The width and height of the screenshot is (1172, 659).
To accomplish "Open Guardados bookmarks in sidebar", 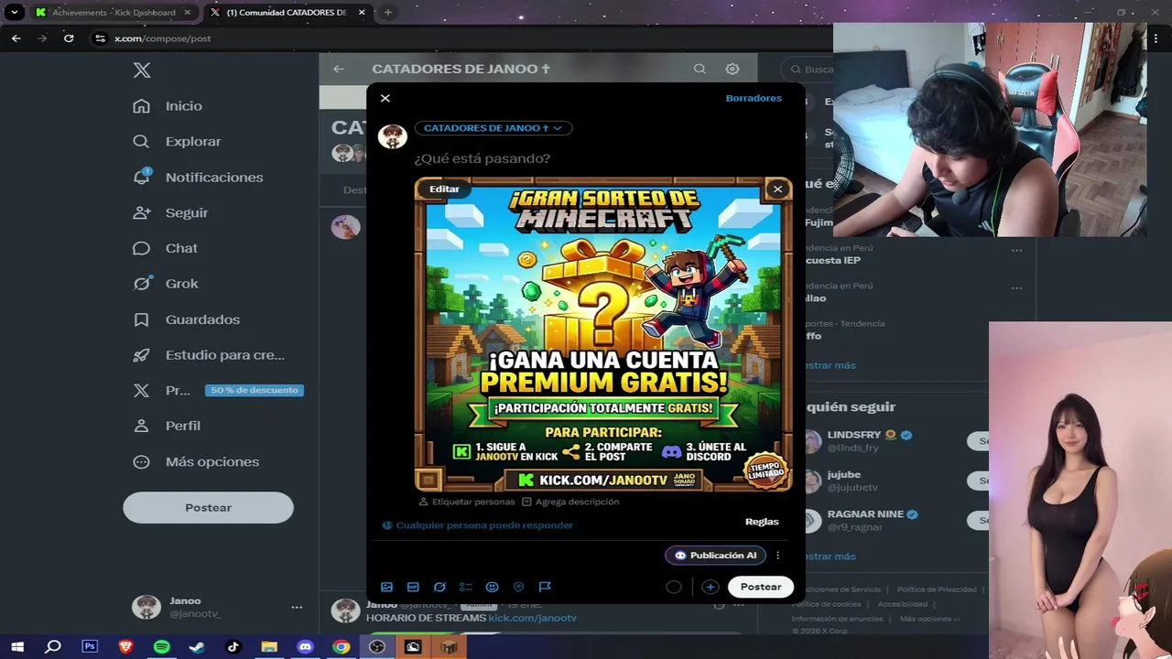I will click(x=187, y=319).
